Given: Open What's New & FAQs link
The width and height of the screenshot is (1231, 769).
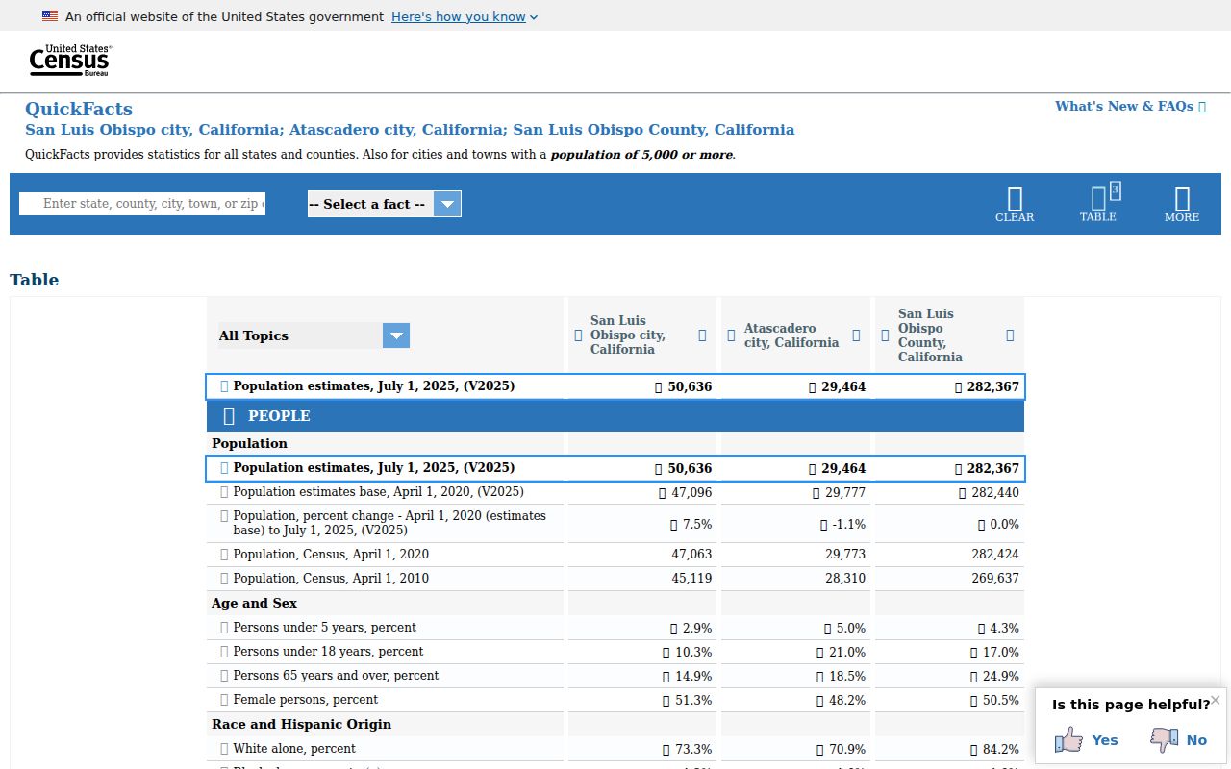Looking at the screenshot, I should tap(1130, 106).
